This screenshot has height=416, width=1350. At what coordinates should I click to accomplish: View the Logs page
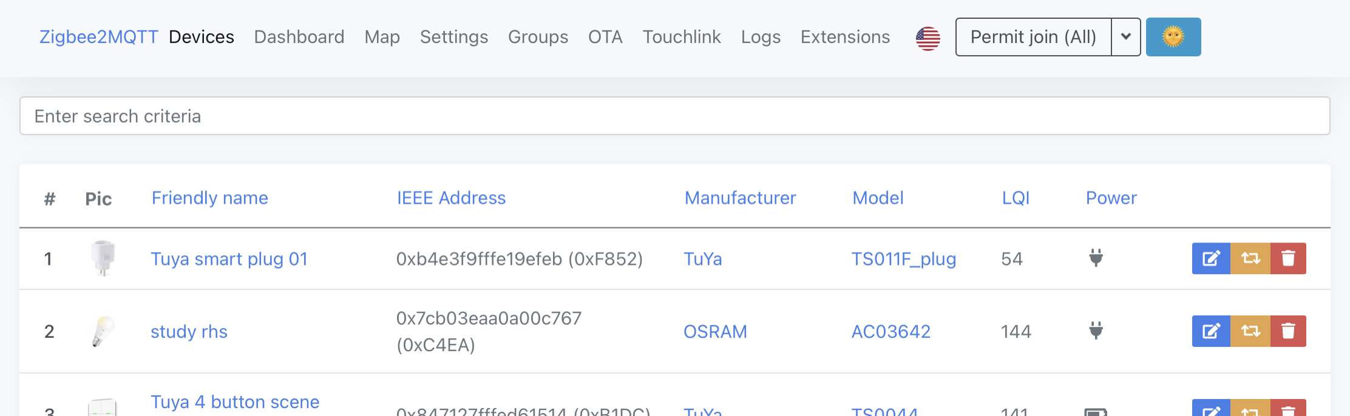coord(761,38)
